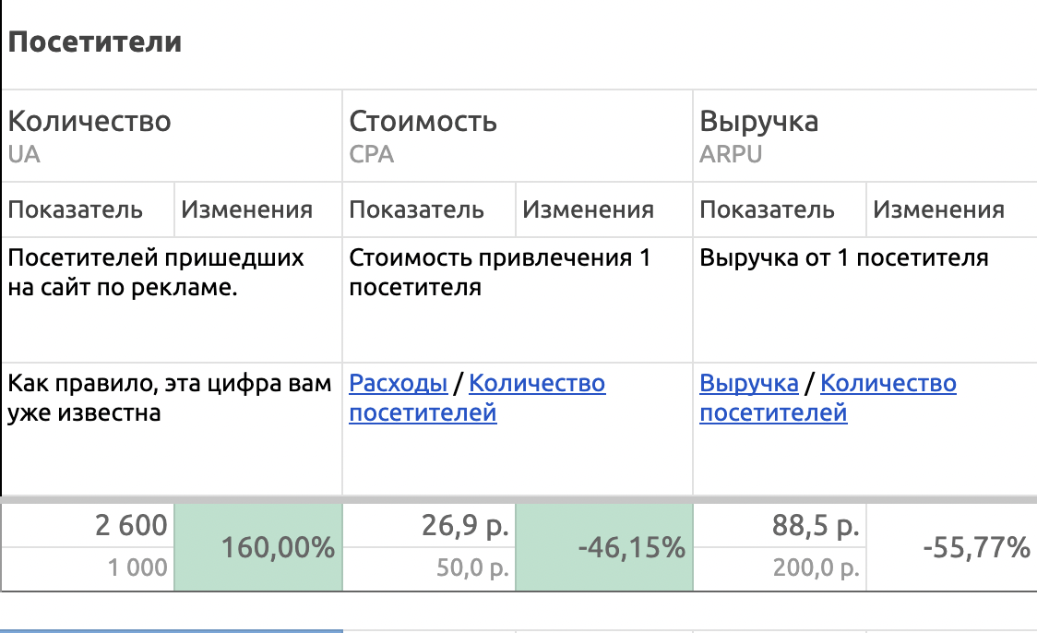Screen dimensions: 1037x633
Task: Click the Выручка ARPU column header
Action: tap(758, 135)
